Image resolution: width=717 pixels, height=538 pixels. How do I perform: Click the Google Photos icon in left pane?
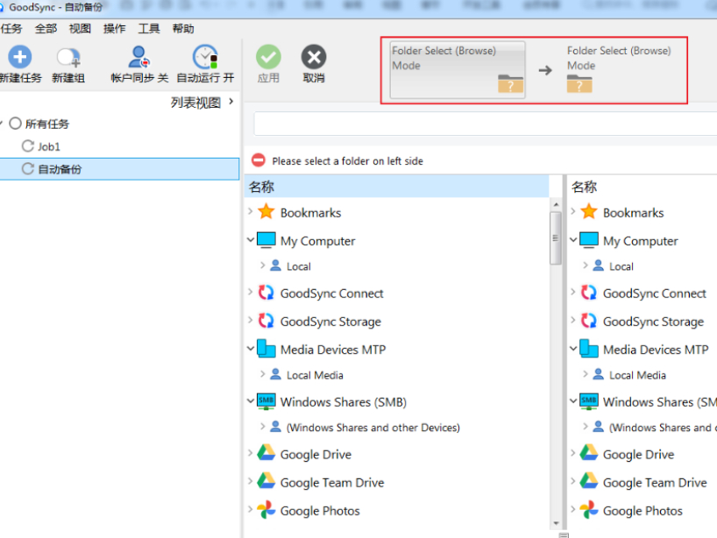pyautogui.click(x=266, y=510)
